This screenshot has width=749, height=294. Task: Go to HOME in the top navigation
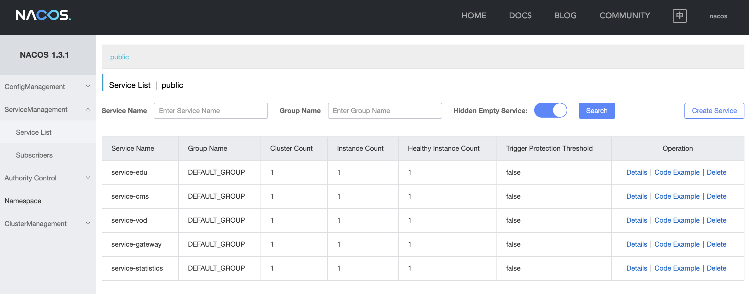[x=474, y=15]
